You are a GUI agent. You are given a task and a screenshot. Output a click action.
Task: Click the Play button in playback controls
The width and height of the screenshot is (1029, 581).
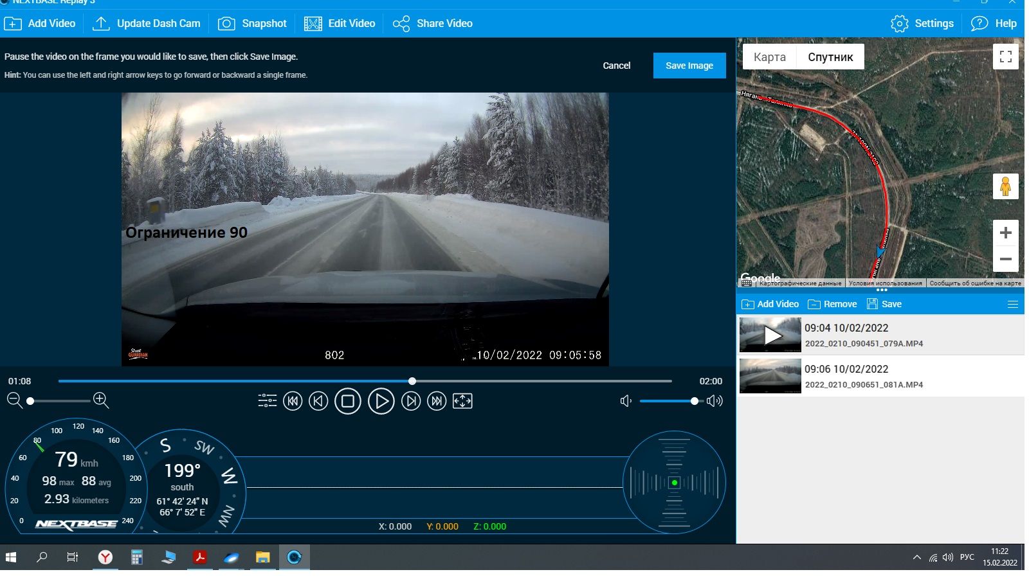(381, 402)
